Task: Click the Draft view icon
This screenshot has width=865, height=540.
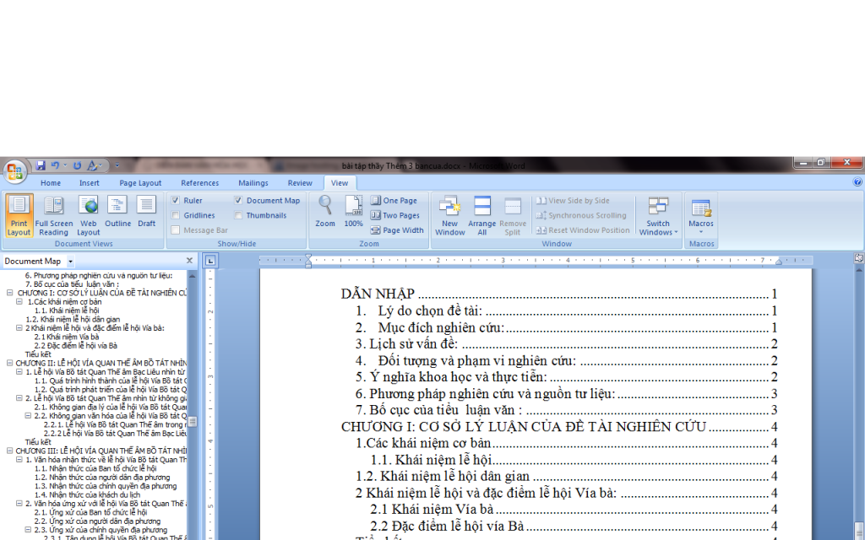Action: click(x=147, y=215)
